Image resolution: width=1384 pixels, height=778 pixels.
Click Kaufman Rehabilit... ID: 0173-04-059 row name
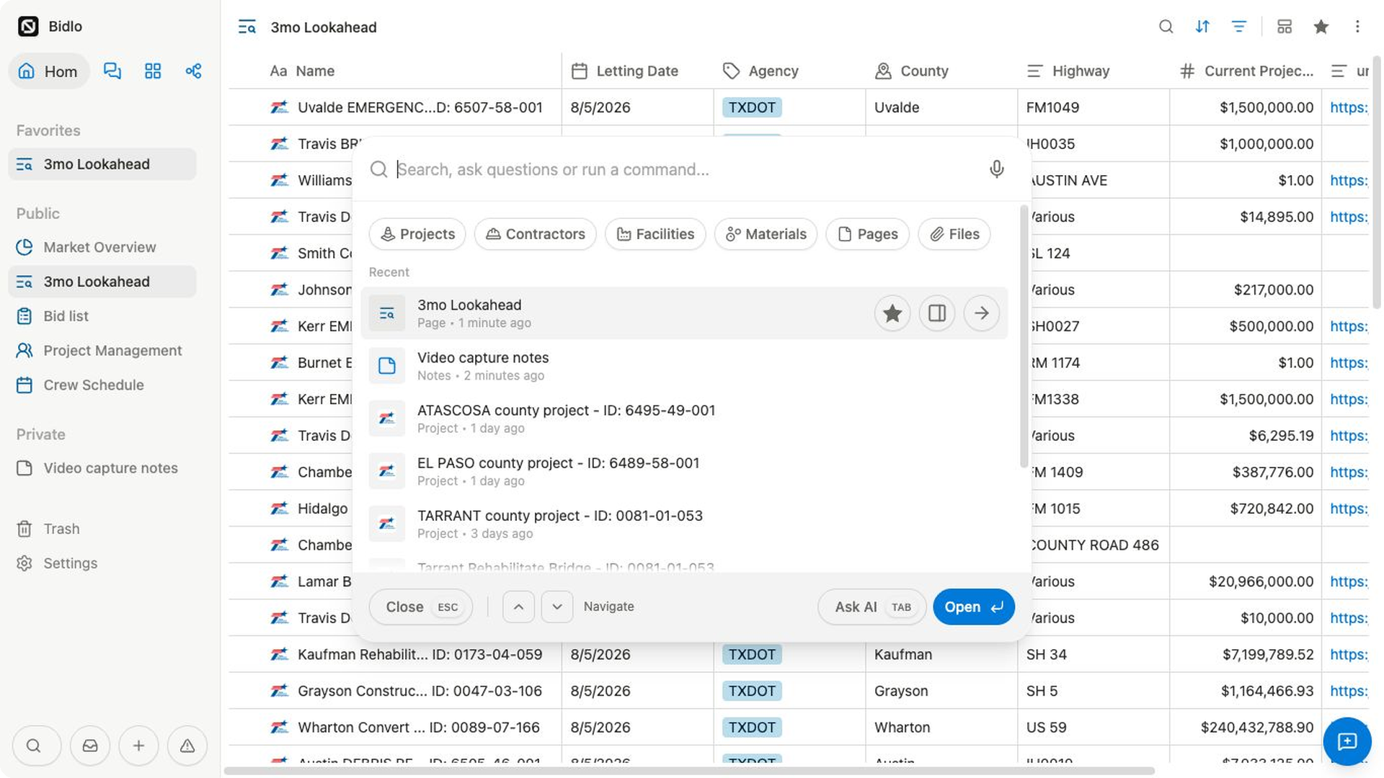pyautogui.click(x=420, y=655)
